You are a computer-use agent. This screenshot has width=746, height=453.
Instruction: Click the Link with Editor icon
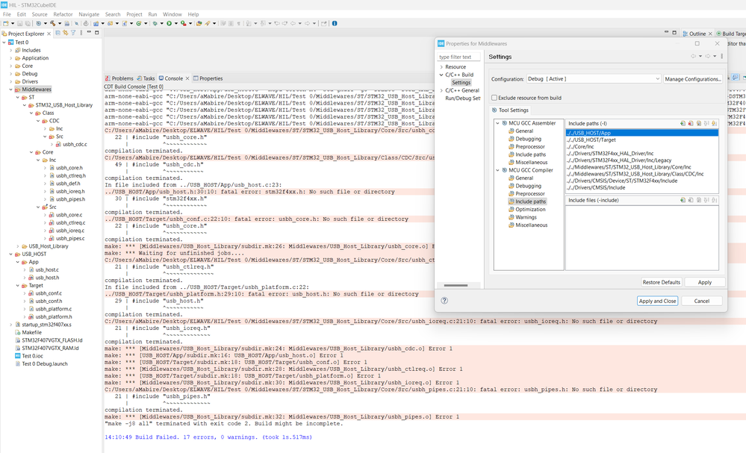pos(66,34)
